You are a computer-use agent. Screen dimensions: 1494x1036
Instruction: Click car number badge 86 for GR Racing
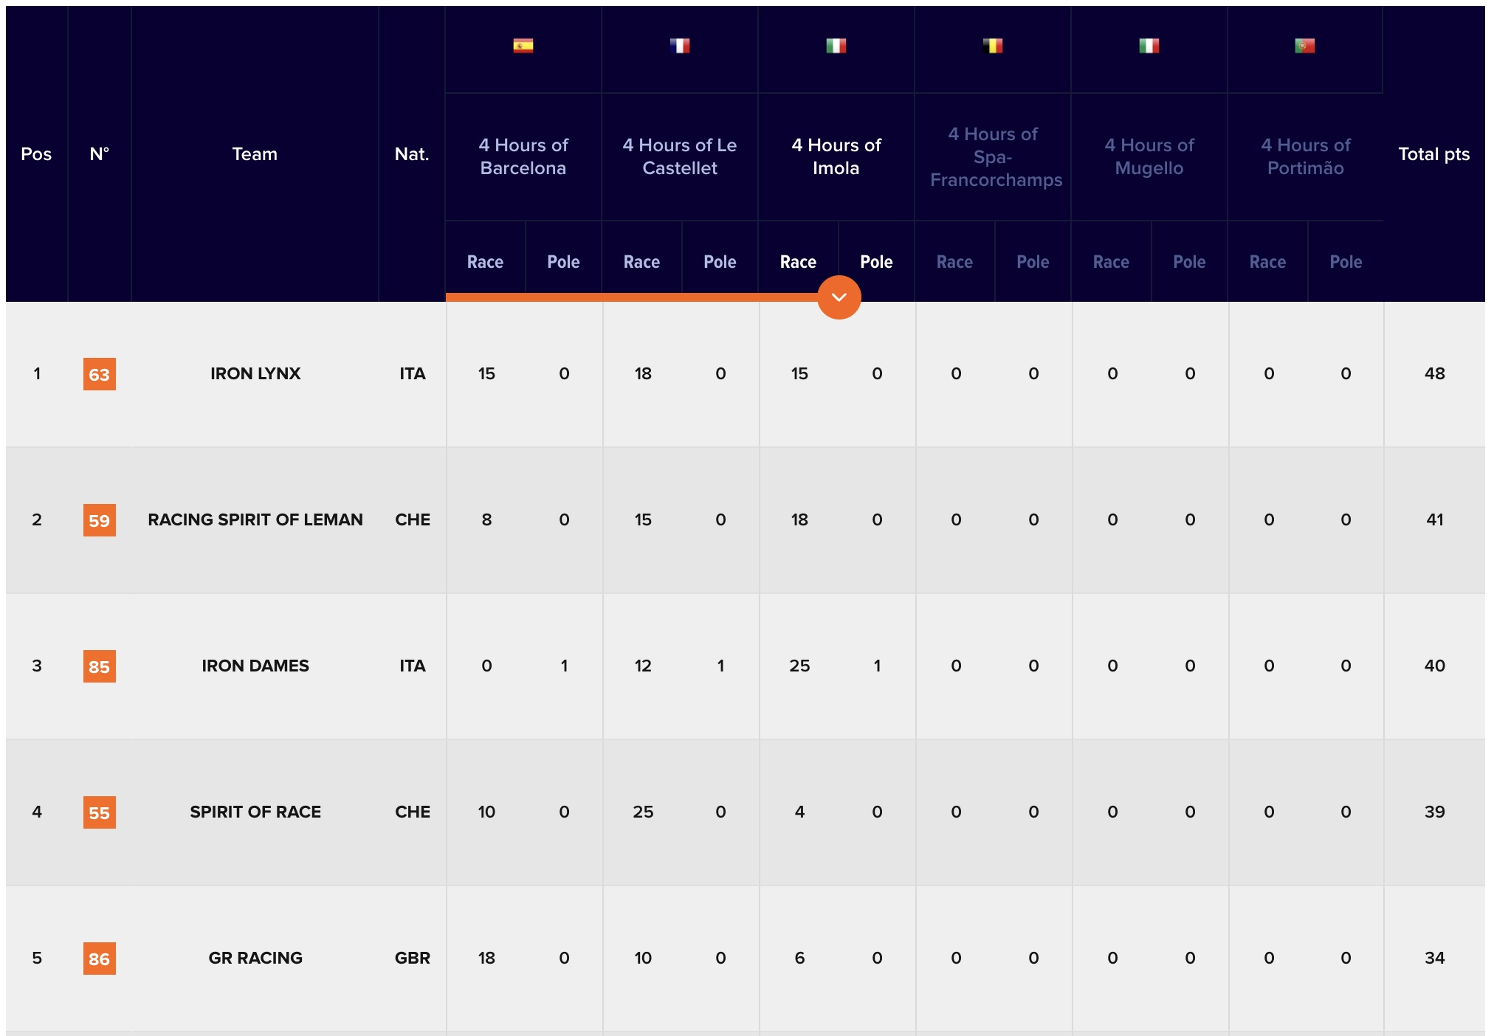100,959
